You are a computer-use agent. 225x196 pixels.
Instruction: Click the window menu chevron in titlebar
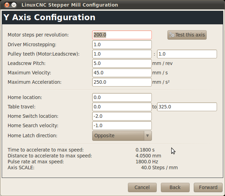(x=14, y=5)
